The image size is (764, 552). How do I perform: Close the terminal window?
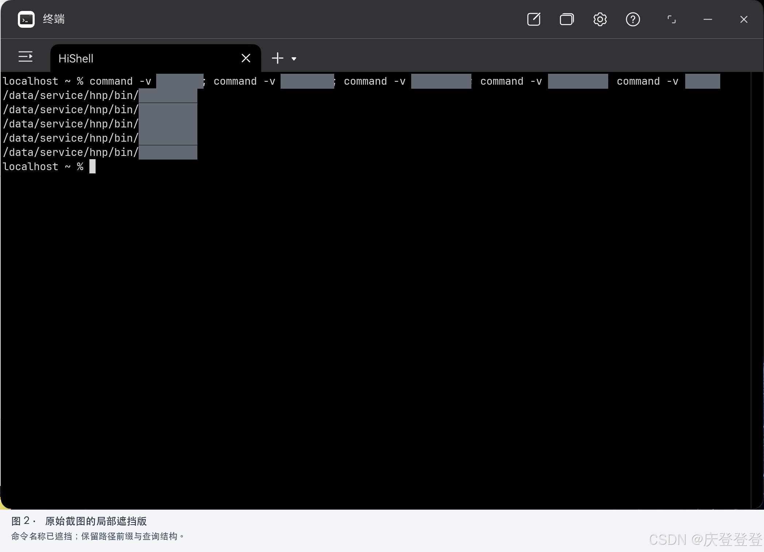tap(744, 19)
